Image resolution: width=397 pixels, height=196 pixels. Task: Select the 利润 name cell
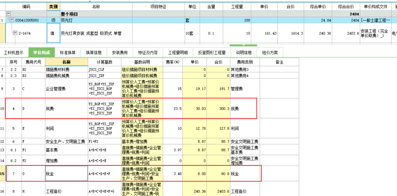pos(66,128)
